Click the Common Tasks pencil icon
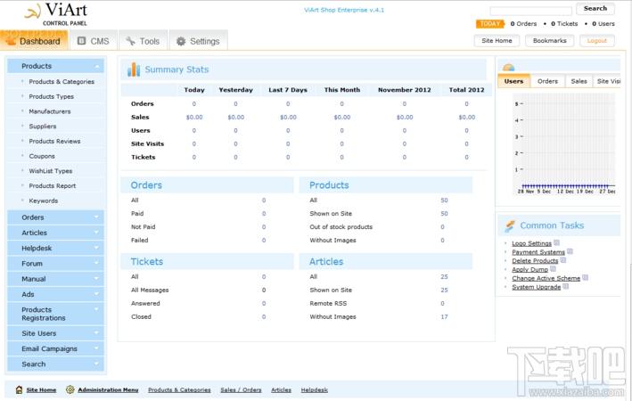The height and width of the screenshot is (401, 632). coord(510,225)
